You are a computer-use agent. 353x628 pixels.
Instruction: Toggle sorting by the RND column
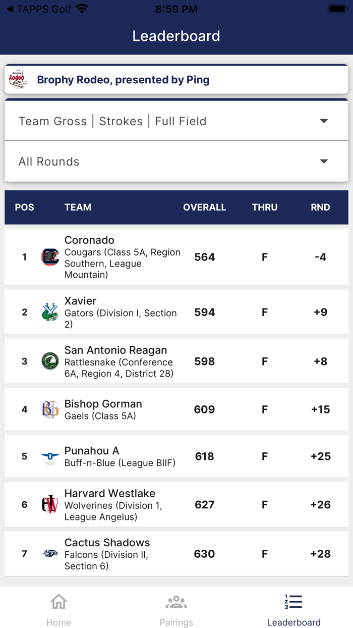pyautogui.click(x=320, y=207)
